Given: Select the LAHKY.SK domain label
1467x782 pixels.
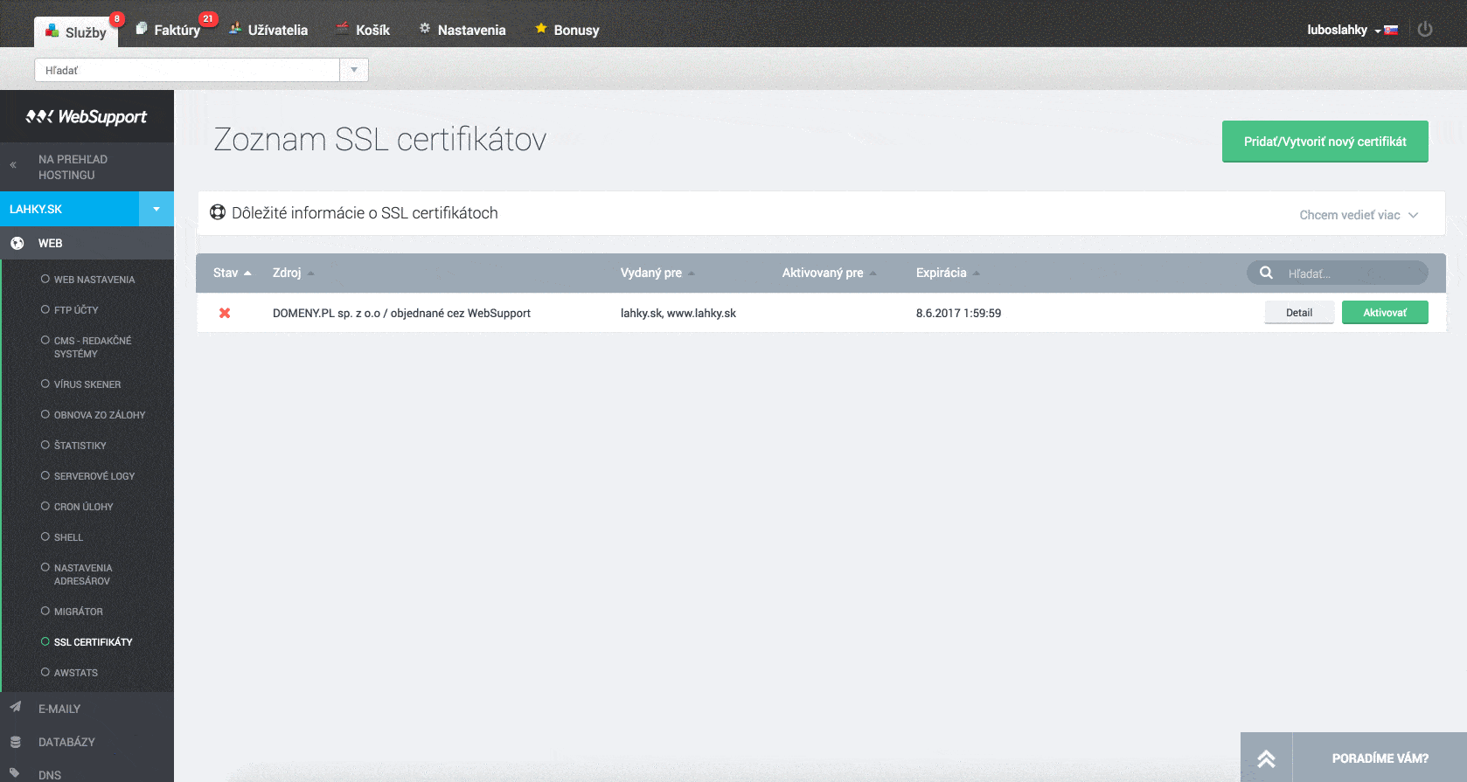Looking at the screenshot, I should point(36,209).
